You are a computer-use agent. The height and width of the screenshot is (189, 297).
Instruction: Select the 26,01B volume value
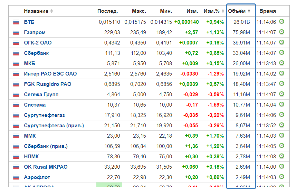(x=241, y=22)
